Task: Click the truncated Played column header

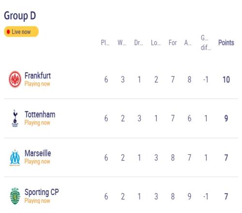Action: tap(105, 43)
